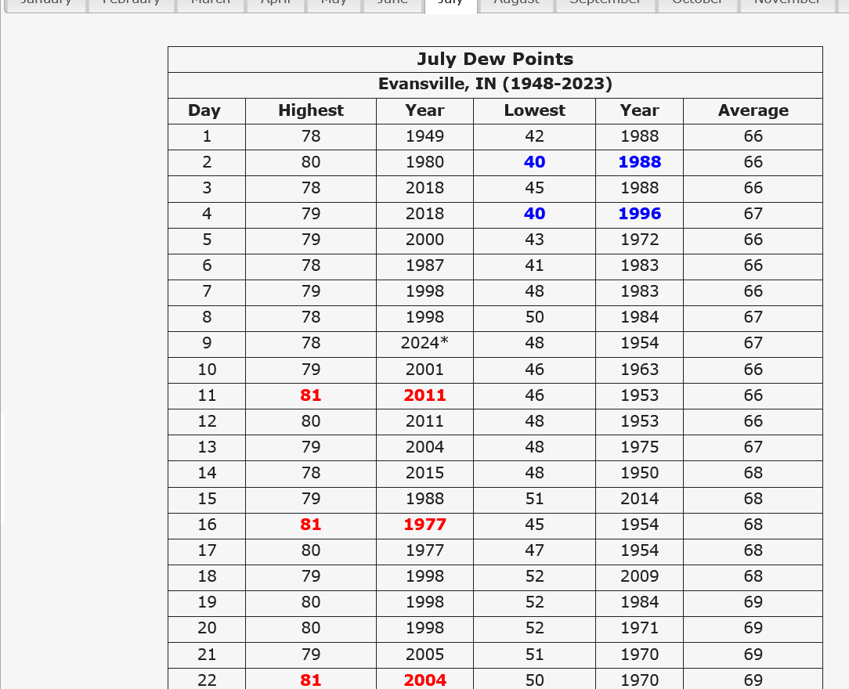
Task: Click the blue year 1988 in the day 2 row
Action: [x=639, y=162]
